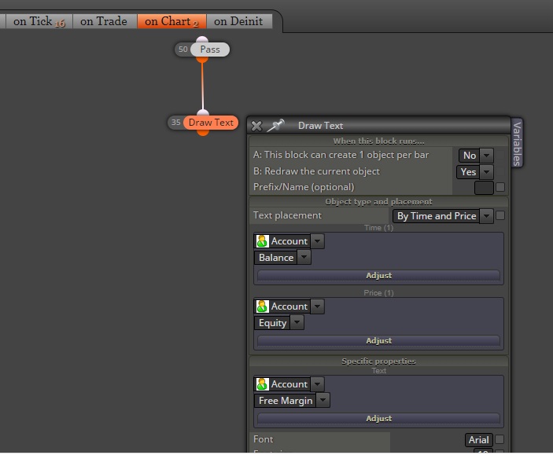
Task: Click the block number 35 badge
Action: (175, 123)
